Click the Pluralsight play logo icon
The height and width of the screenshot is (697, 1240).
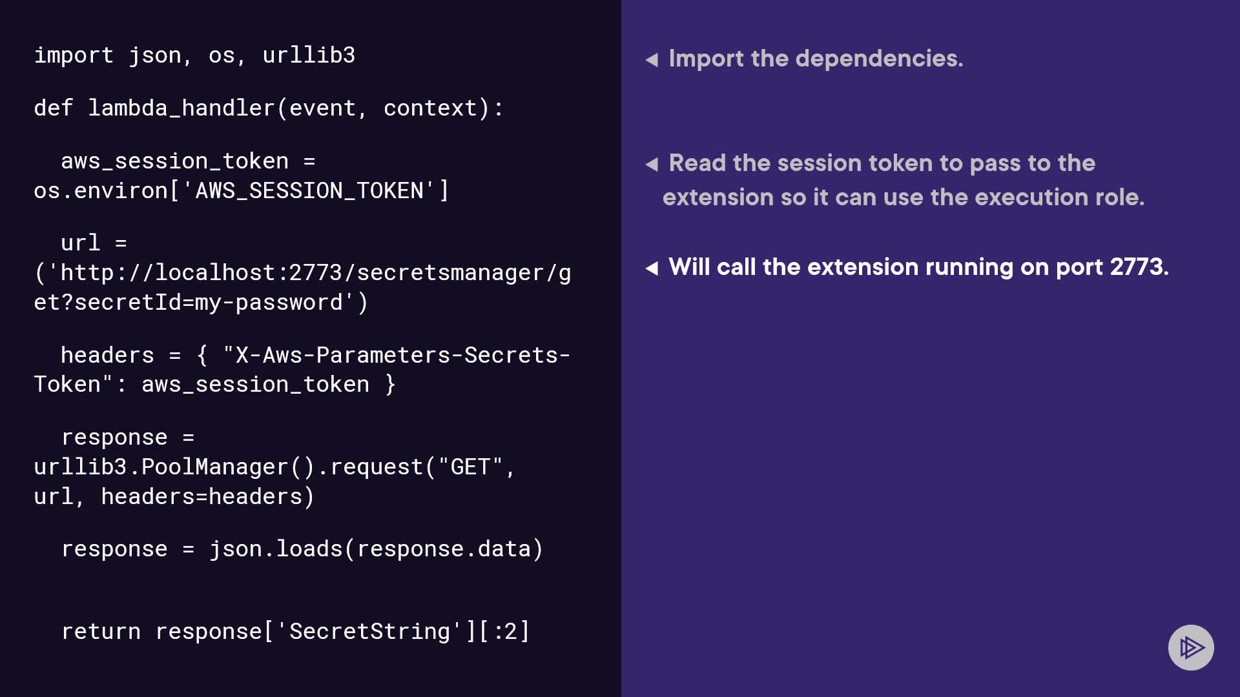pos(1191,647)
